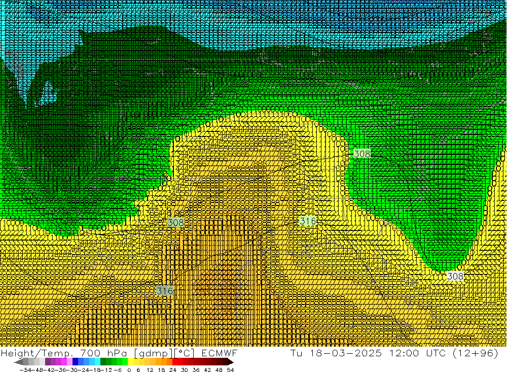Click the white-backed 308 contour label
The height and width of the screenshot is (372, 507).
click(x=455, y=276)
